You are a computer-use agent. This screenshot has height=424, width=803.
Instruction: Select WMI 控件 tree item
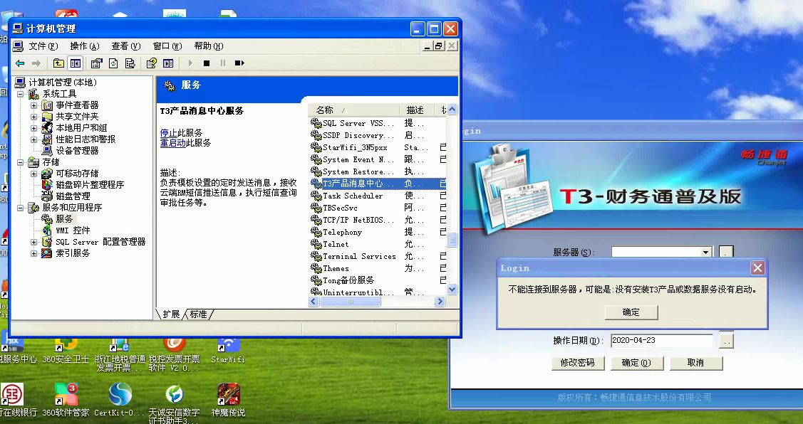[x=73, y=230]
